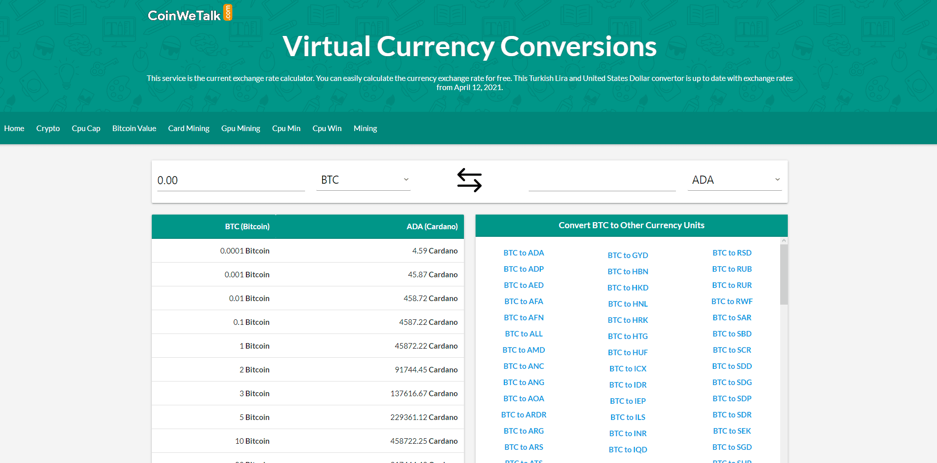
Task: Click the BTC to HKD link
Action: [627, 287]
